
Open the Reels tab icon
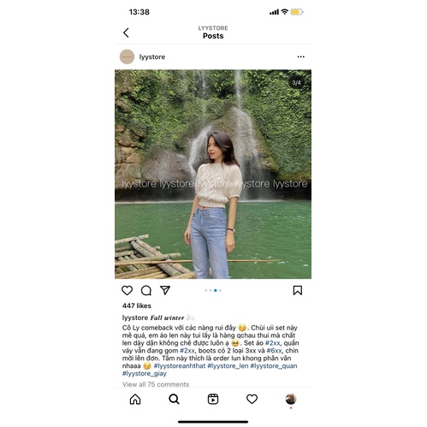213,399
